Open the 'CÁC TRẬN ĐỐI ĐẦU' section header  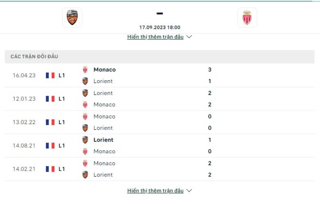34,57
